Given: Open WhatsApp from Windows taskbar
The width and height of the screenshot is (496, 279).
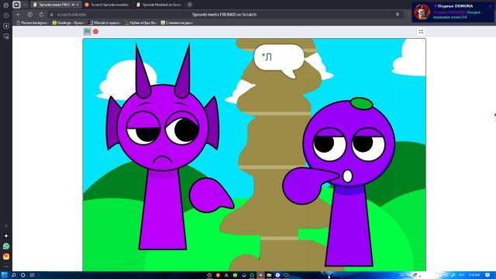Looking at the screenshot, I should pos(252,275).
